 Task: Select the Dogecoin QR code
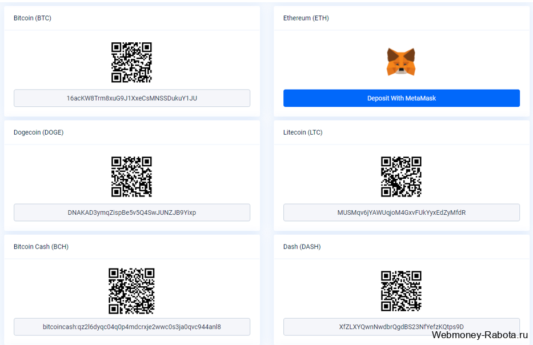131,176
